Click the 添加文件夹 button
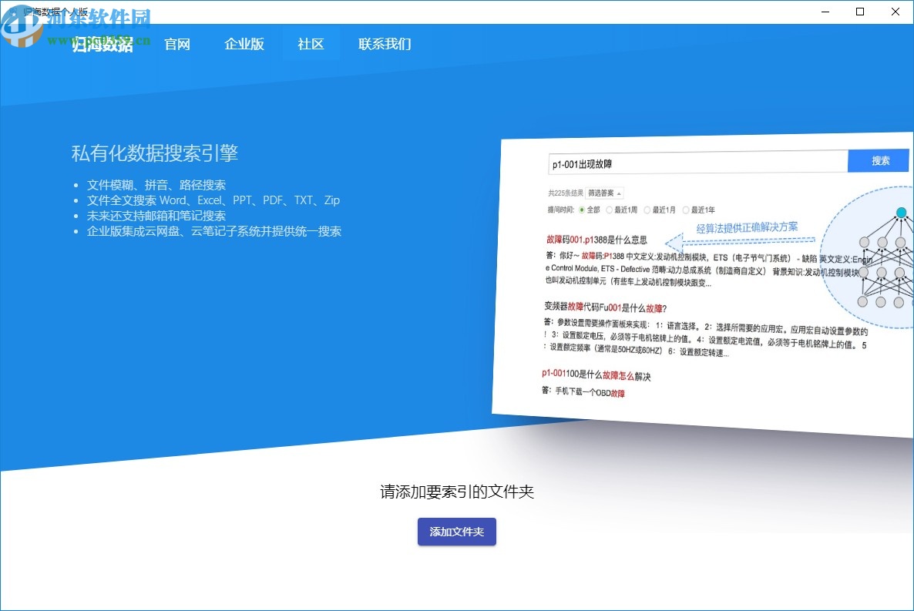This screenshot has height=611, width=914. tap(456, 532)
